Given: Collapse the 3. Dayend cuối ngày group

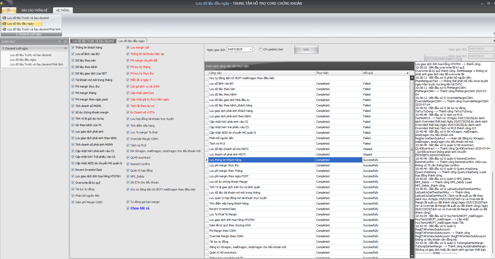Looking at the screenshot, I should pyautogui.click(x=65, y=49).
